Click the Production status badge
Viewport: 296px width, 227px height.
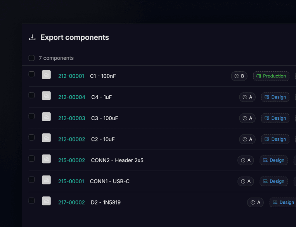pos(271,76)
